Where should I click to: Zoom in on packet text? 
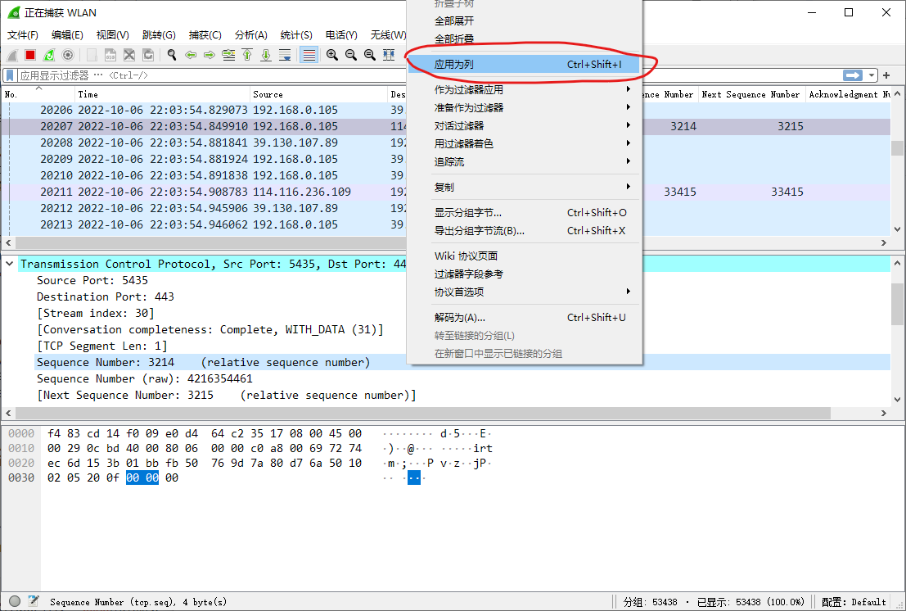pos(332,55)
